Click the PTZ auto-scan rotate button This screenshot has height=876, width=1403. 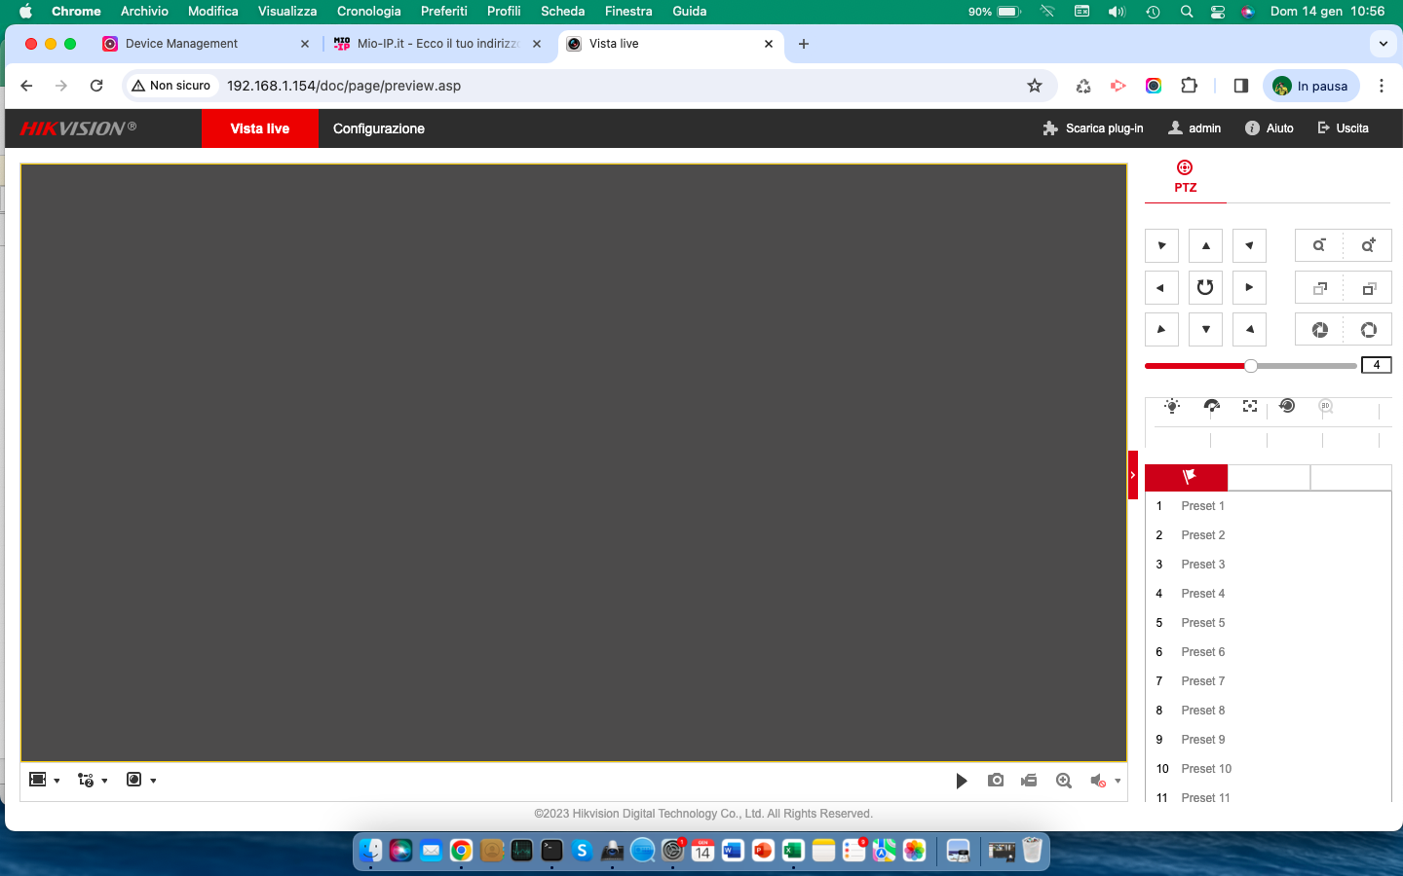[1205, 287]
